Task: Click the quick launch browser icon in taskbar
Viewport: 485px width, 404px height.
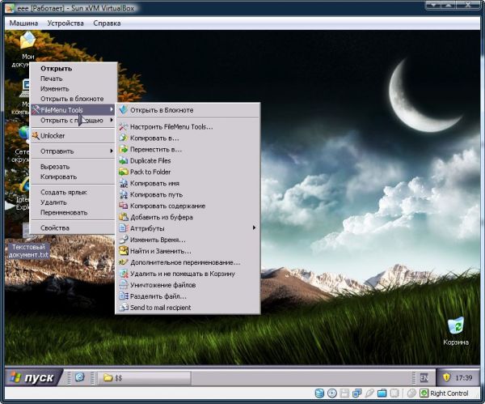Action: 79,377
